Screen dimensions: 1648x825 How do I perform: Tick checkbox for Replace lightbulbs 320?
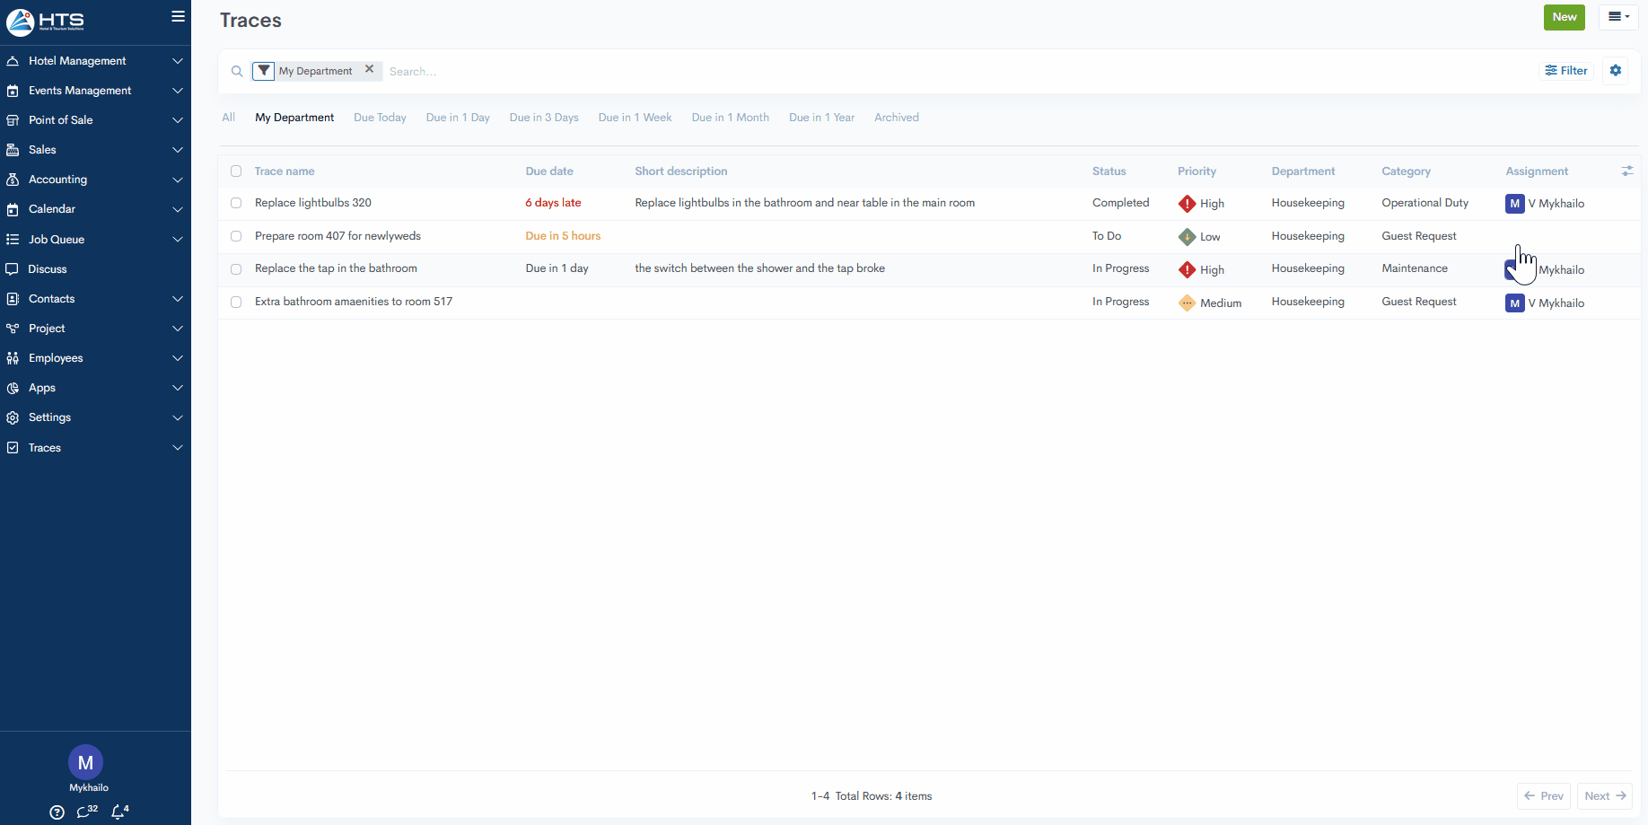(x=236, y=203)
